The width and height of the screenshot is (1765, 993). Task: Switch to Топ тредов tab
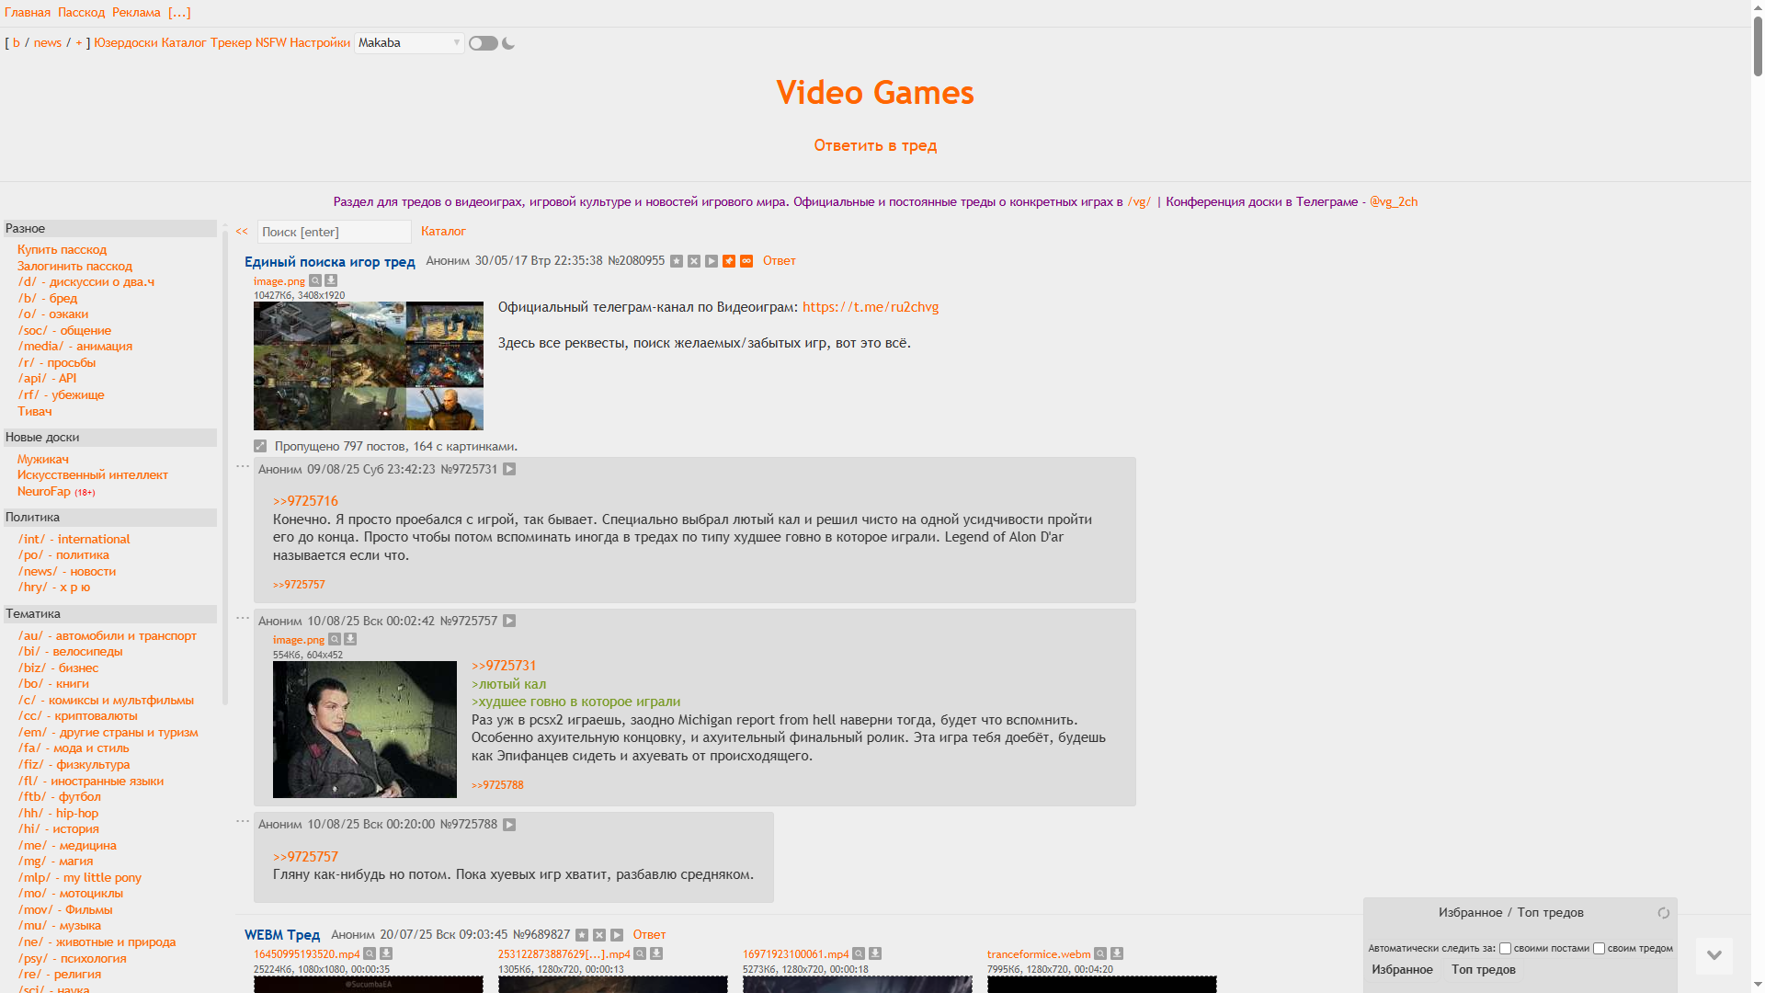(x=1483, y=969)
